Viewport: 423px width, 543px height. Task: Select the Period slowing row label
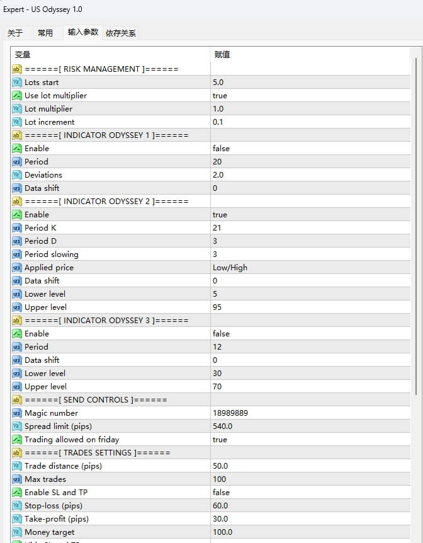pos(52,254)
